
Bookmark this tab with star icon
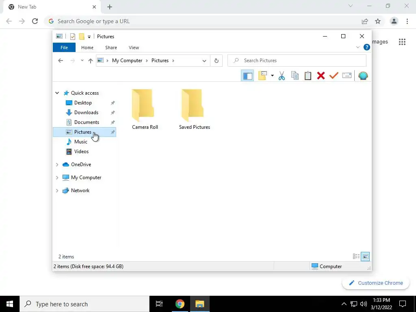[378, 21]
